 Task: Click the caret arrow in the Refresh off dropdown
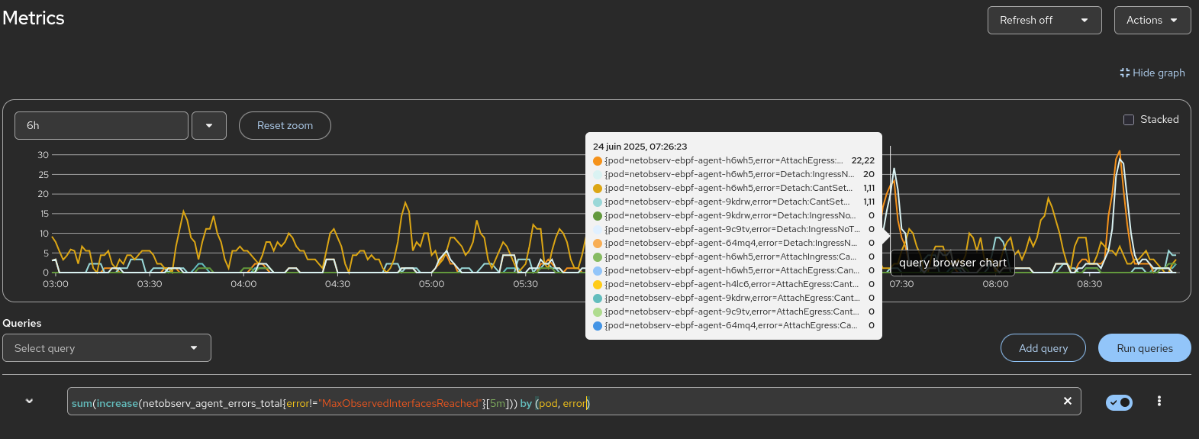point(1085,21)
